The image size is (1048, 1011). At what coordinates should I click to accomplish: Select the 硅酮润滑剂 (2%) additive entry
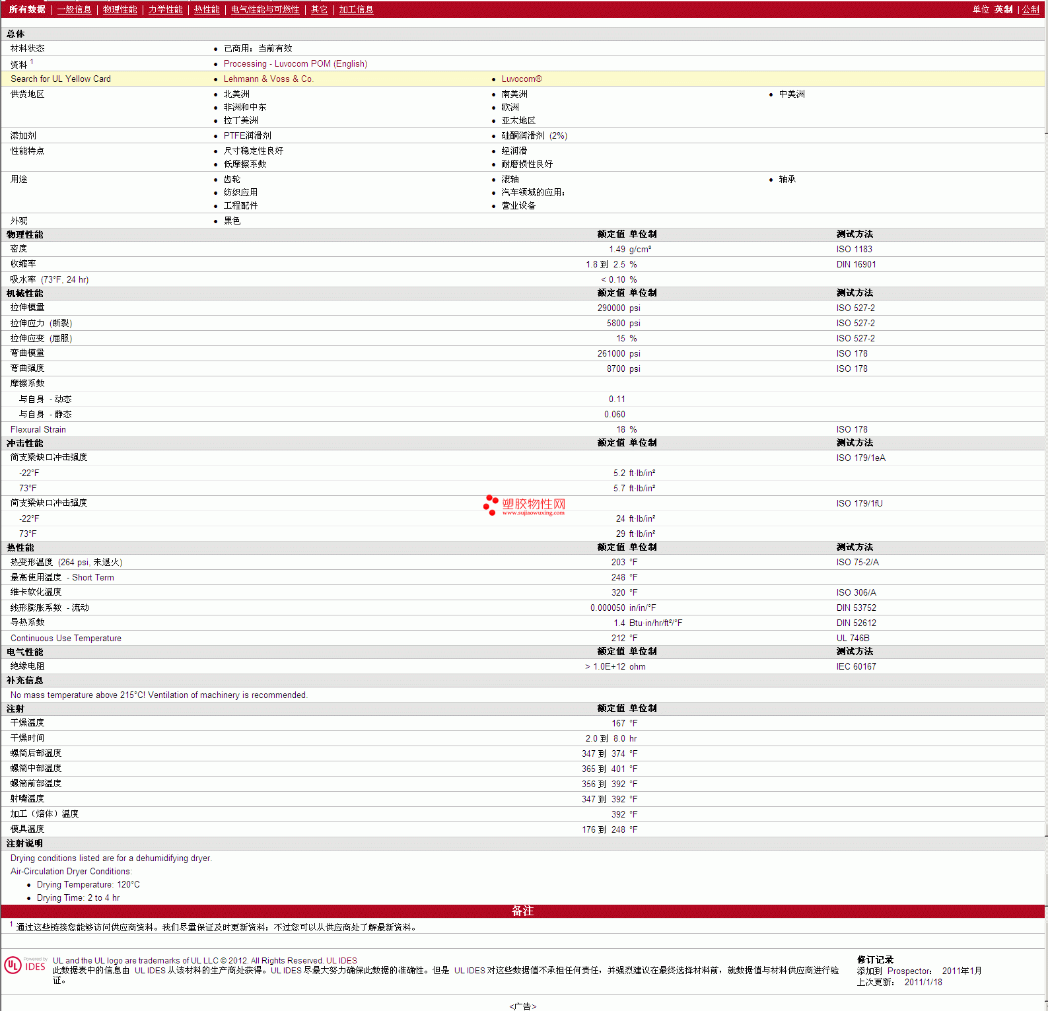pos(534,135)
